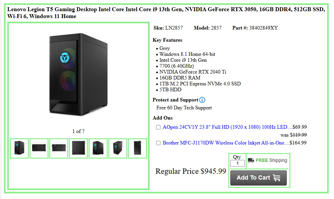334x199 pixels.
Task: Check the Brother MFC-J1170DW printer add-on checkbox
Action: [158, 143]
